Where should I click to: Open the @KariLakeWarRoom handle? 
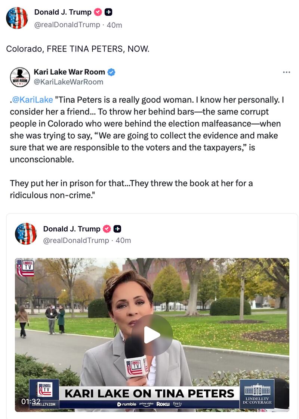pyautogui.click(x=68, y=82)
